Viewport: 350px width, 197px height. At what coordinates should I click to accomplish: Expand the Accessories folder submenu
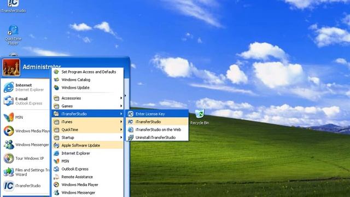[87, 98]
